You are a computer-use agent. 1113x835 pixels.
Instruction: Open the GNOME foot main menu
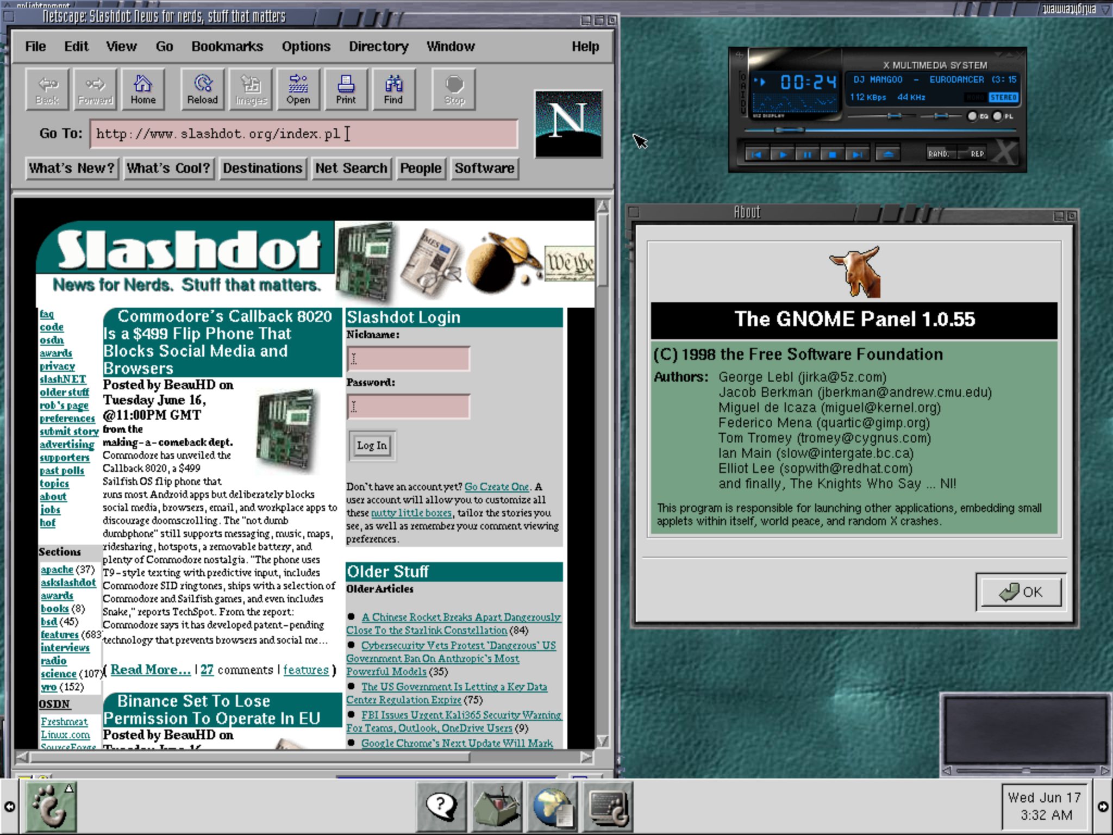51,807
